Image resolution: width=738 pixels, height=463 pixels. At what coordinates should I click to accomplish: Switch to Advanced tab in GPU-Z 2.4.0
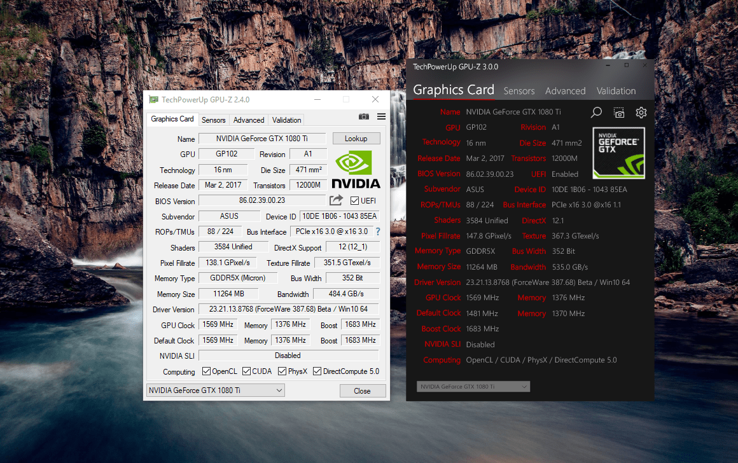249,120
